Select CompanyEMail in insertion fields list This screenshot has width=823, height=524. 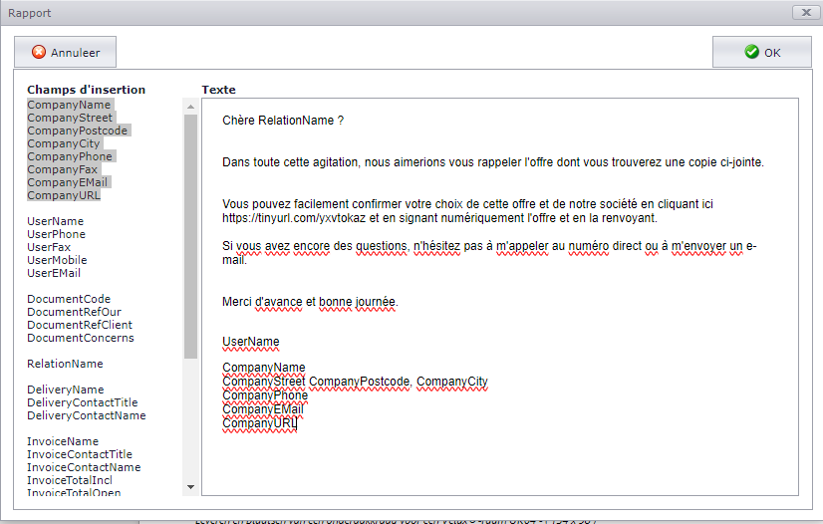click(x=67, y=182)
